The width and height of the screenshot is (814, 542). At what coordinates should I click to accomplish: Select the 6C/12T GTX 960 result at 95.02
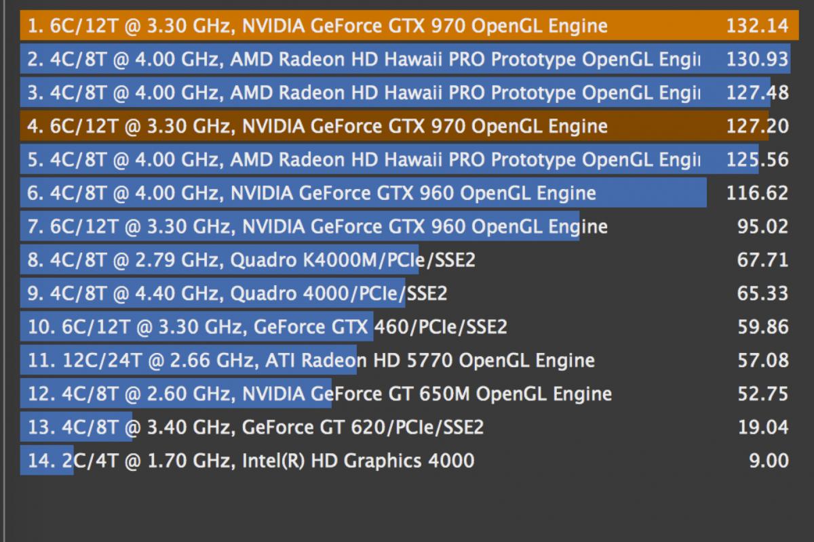[x=405, y=226]
